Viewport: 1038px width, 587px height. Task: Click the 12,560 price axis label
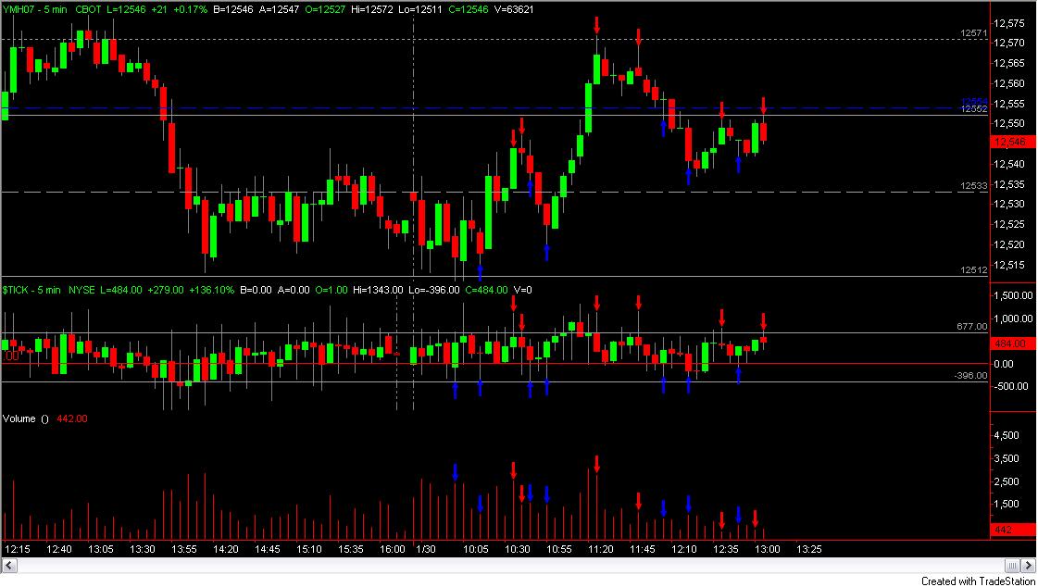[1010, 83]
